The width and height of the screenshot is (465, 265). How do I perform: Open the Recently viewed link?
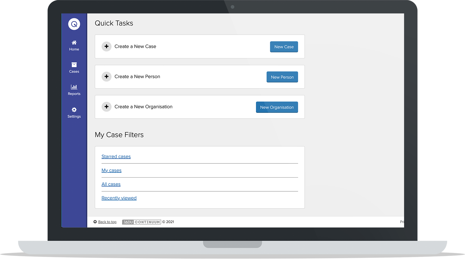pyautogui.click(x=119, y=198)
